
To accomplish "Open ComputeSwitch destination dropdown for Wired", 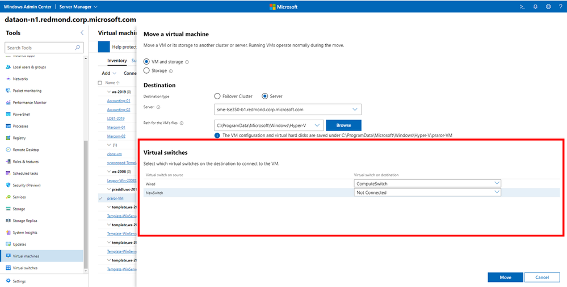I will [427, 184].
